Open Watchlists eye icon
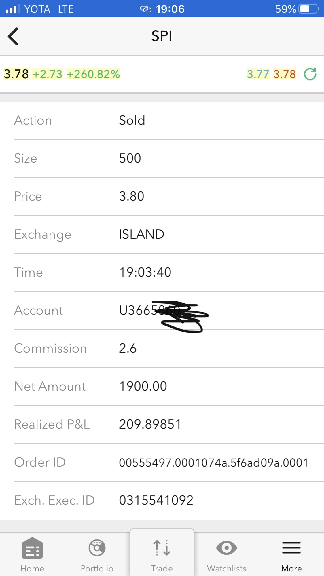Viewport: 324px width, 576px height. (x=227, y=548)
